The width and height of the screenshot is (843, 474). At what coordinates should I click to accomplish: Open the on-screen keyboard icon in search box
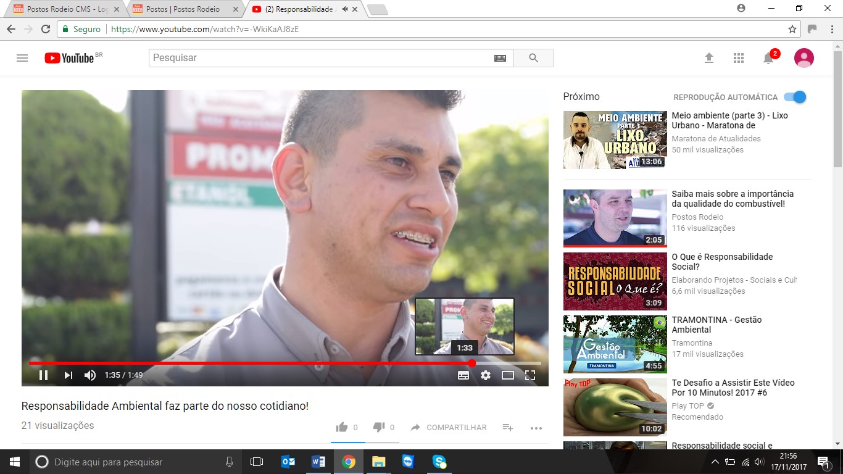500,58
